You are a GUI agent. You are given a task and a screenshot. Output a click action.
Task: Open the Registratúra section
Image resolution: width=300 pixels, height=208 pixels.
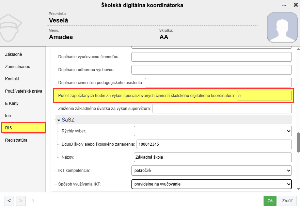tap(16, 140)
